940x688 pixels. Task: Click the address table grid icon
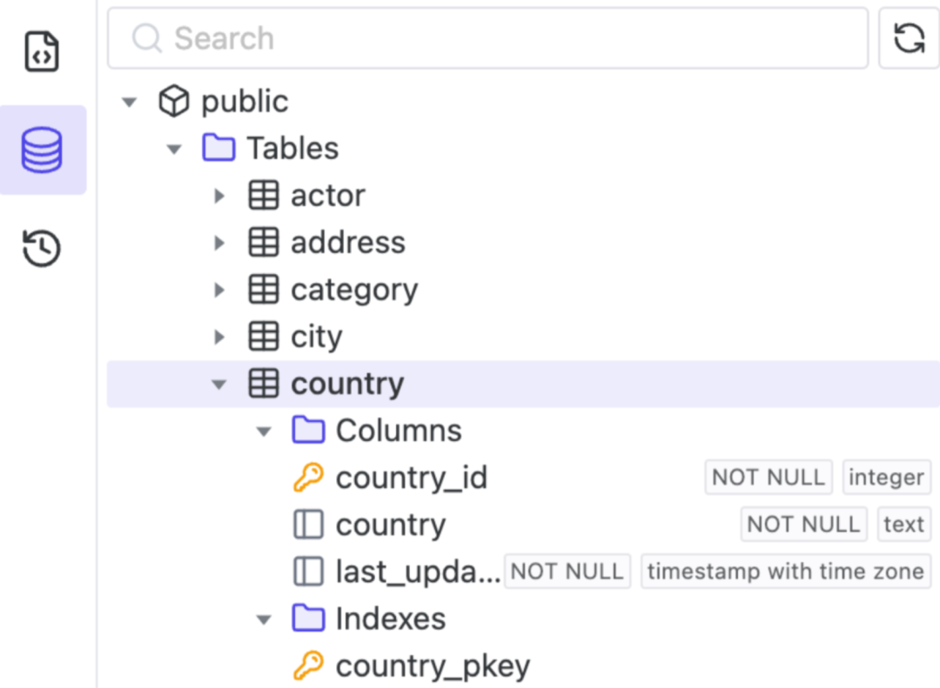click(x=264, y=242)
